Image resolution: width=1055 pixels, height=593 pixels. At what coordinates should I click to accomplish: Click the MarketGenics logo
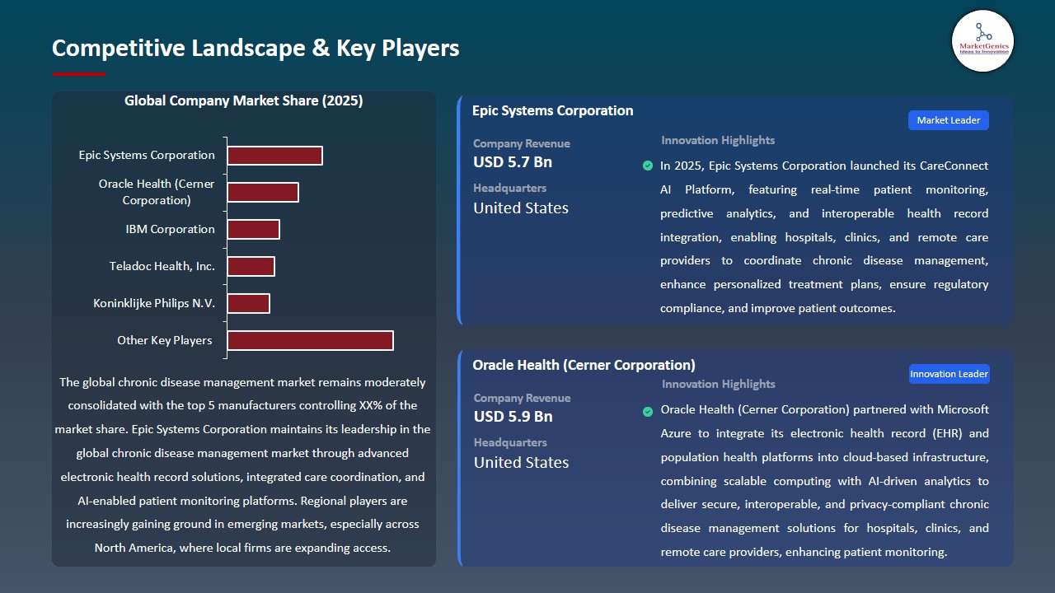pyautogui.click(x=982, y=41)
